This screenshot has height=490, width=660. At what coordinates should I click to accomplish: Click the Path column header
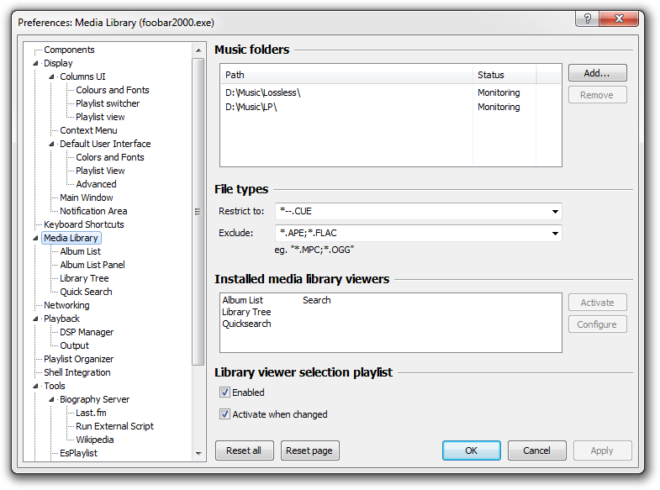[x=345, y=75]
